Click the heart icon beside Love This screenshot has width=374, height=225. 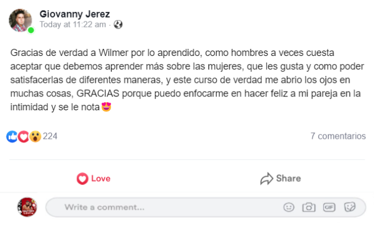82,178
